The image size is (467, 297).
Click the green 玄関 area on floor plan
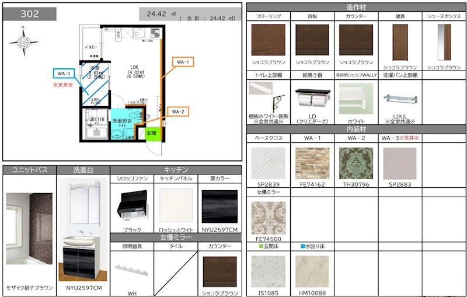coord(152,134)
